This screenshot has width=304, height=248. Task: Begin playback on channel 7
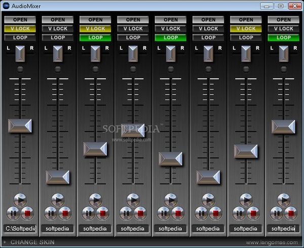point(246,200)
